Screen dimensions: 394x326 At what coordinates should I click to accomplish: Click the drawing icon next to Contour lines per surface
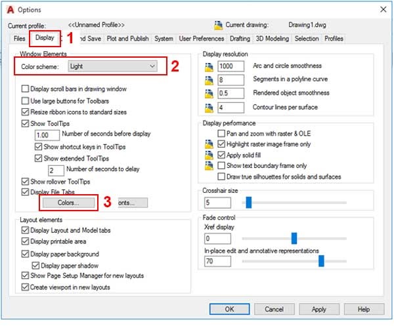[209, 108]
